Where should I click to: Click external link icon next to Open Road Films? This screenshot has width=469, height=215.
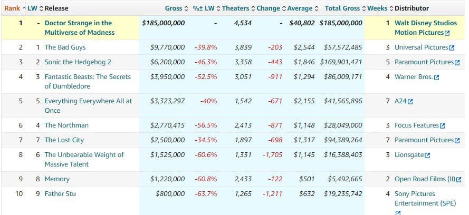(458, 179)
